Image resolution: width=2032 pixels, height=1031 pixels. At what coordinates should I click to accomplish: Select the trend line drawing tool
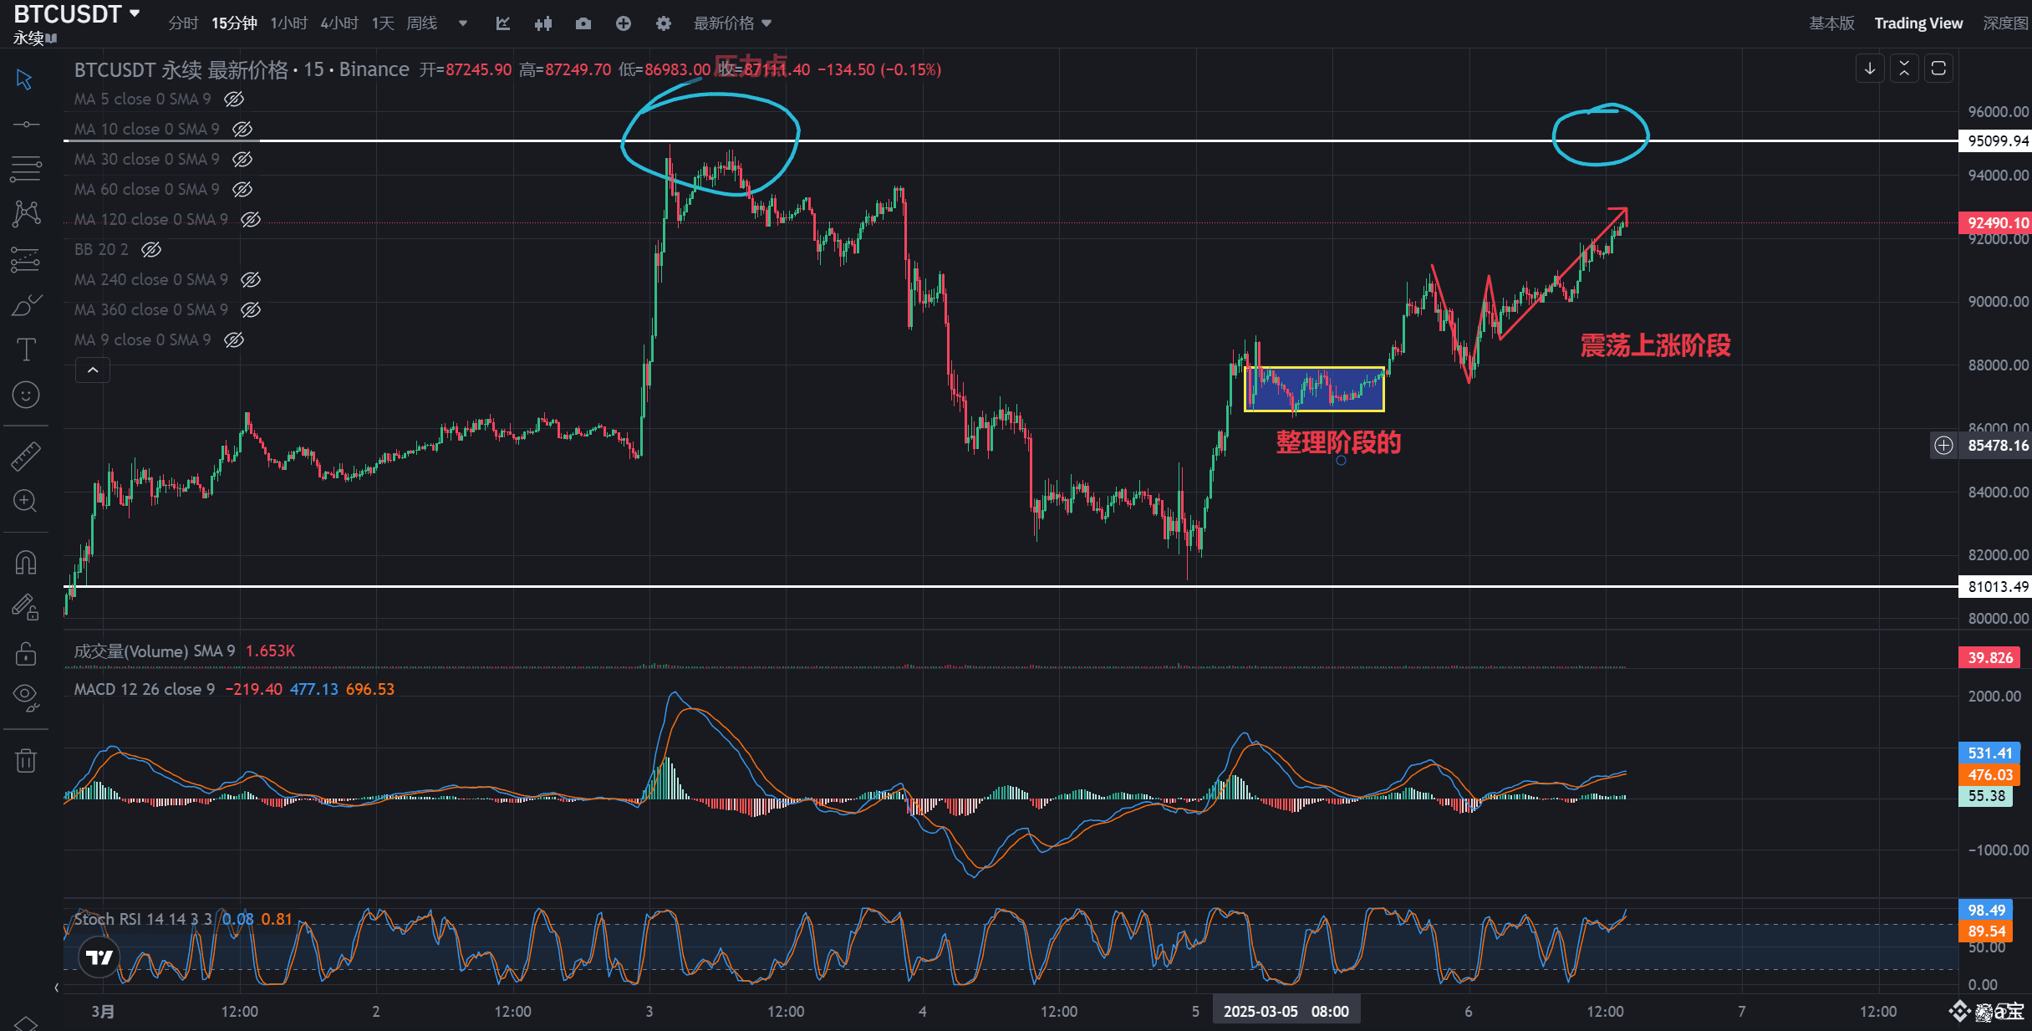pos(26,125)
